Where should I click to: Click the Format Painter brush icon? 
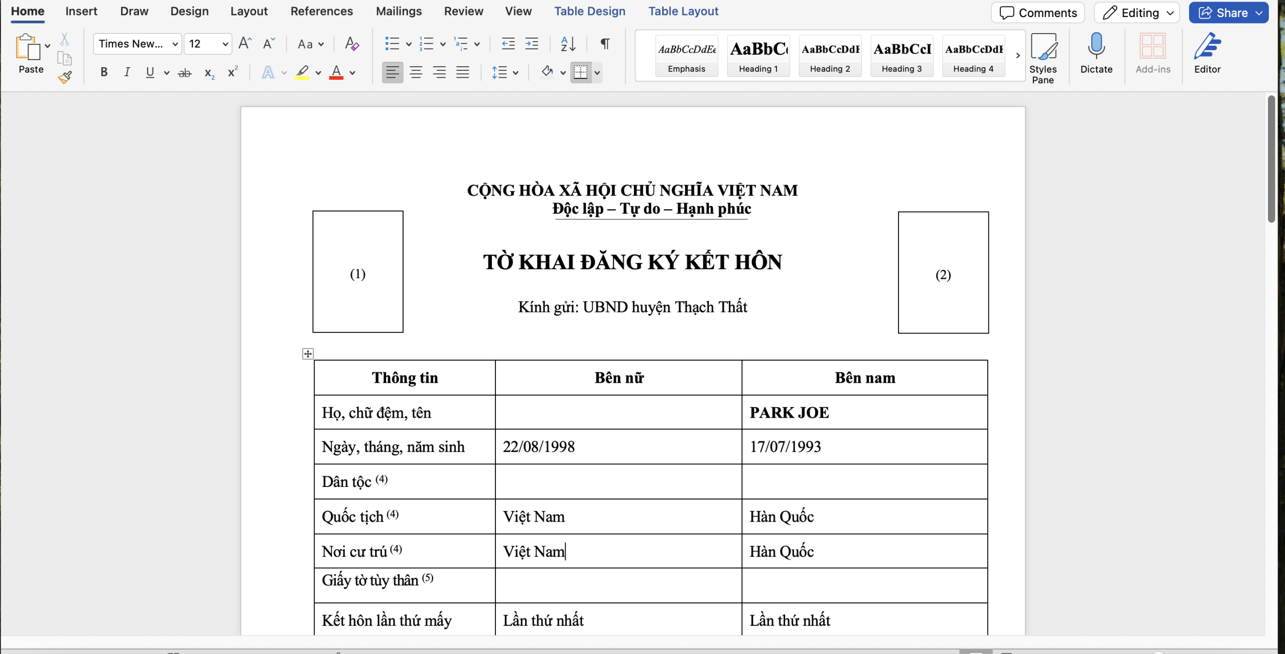[x=65, y=77]
